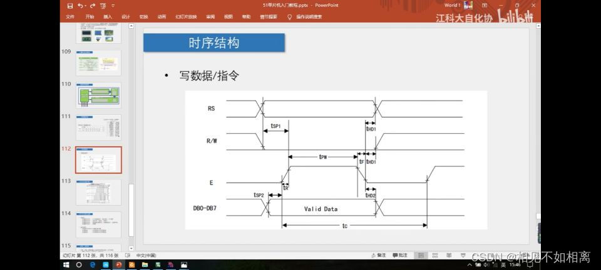Click the slide counter 幻灯片 第112张 in status bar

click(x=91, y=255)
